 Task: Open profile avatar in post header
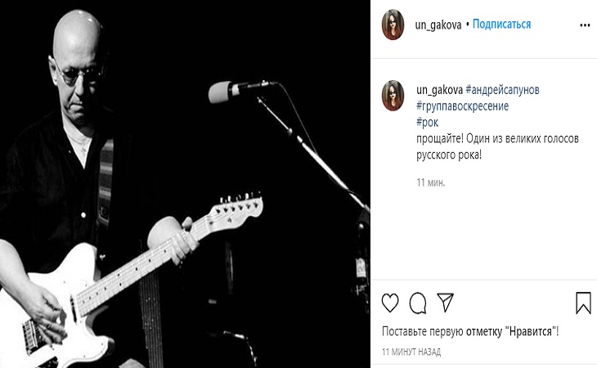click(x=393, y=25)
